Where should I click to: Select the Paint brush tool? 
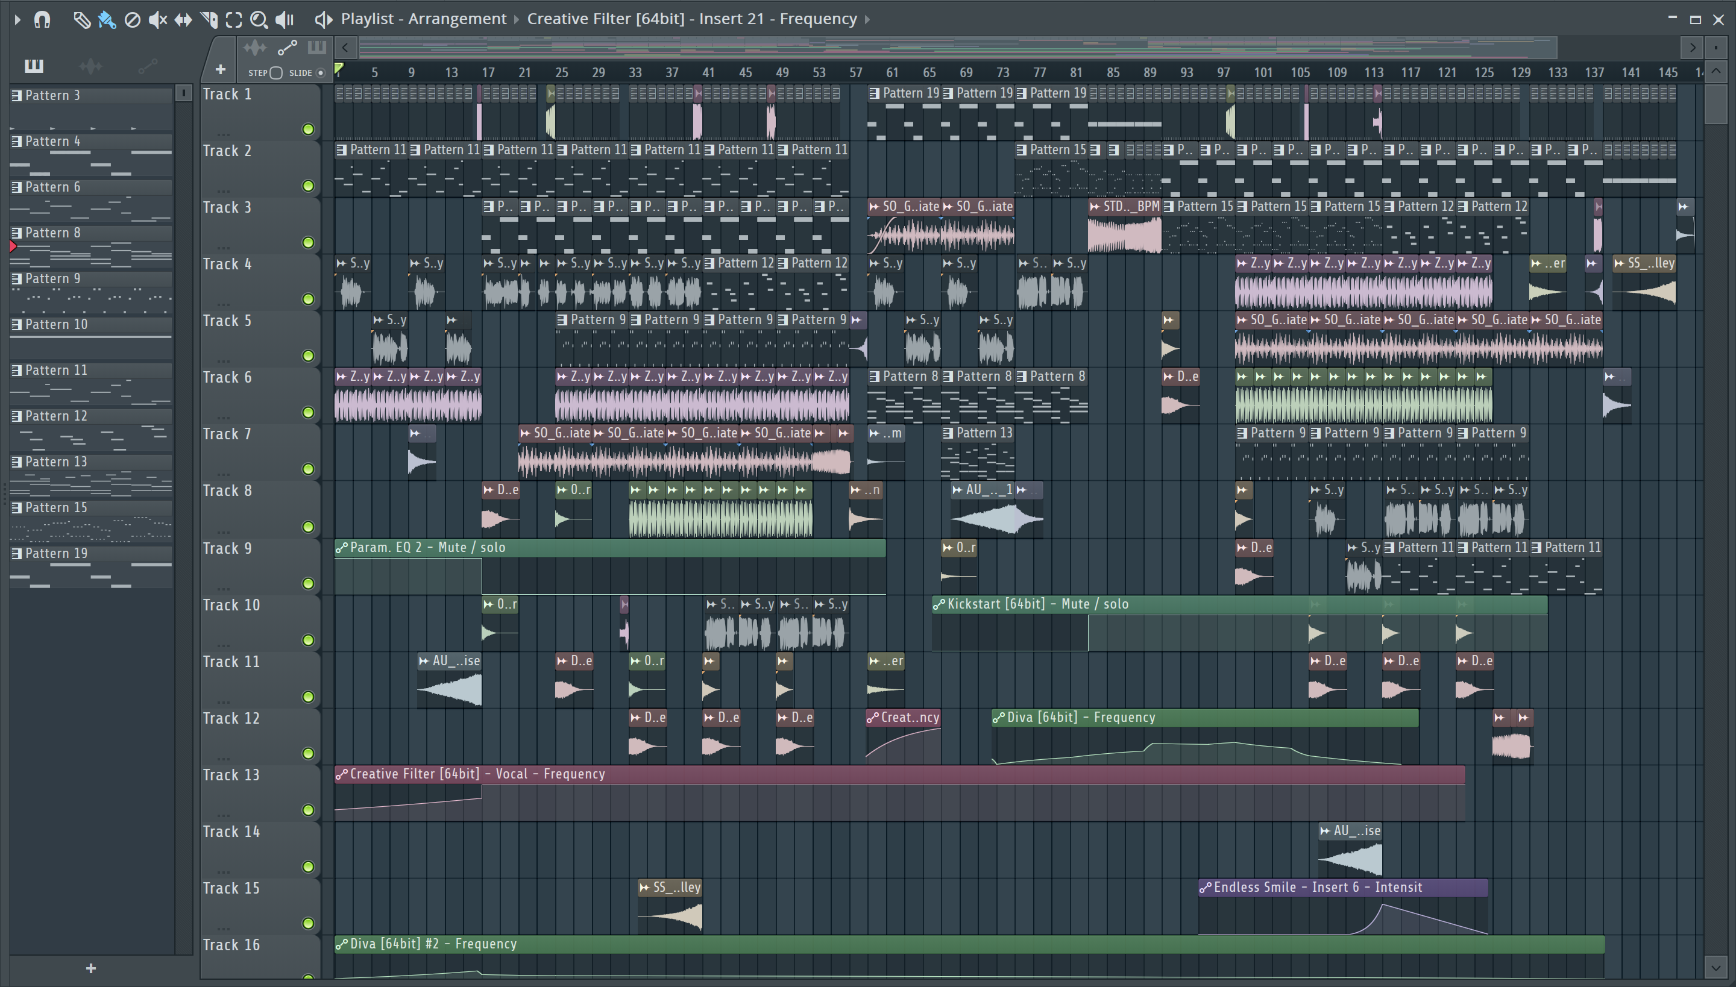tap(107, 20)
